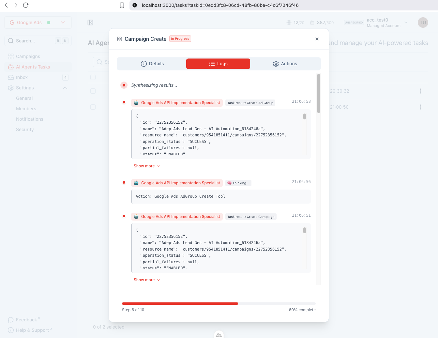This screenshot has width=438, height=338.
Task: Click the 60% complete label
Action: pyautogui.click(x=302, y=310)
